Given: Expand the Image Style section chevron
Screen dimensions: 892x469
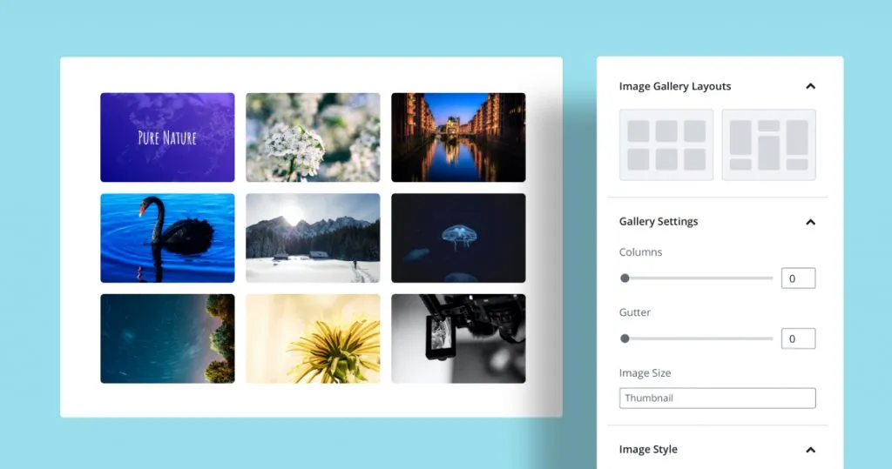Looking at the screenshot, I should (810, 450).
